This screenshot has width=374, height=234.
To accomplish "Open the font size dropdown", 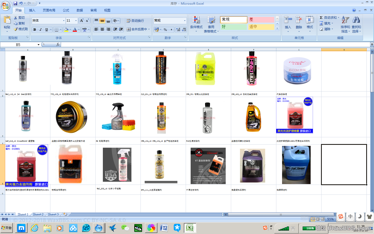I will pos(76,21).
